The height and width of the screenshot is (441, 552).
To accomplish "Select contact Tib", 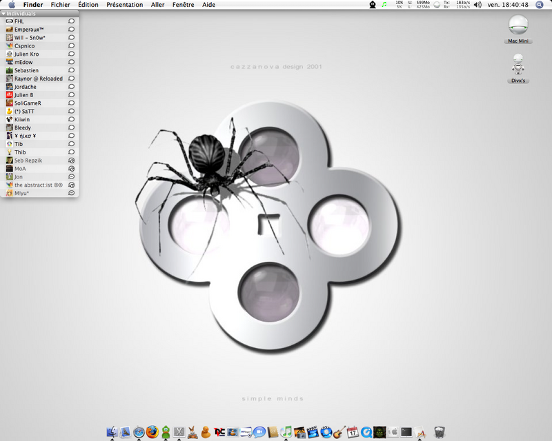I will (40, 144).
